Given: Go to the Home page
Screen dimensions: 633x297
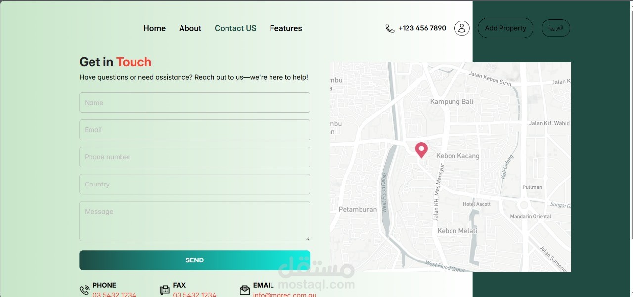Looking at the screenshot, I should tap(154, 28).
